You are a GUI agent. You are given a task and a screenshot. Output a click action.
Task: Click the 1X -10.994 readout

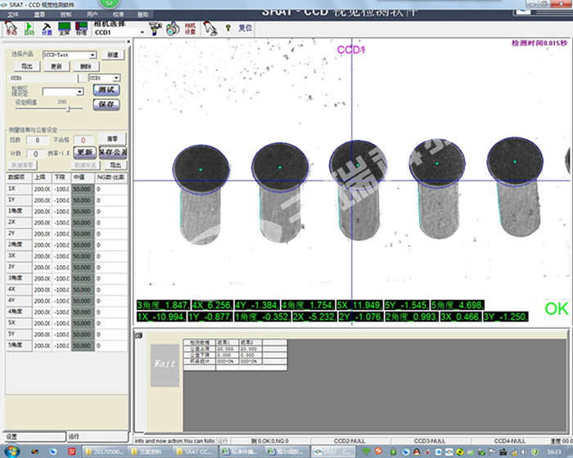[161, 317]
